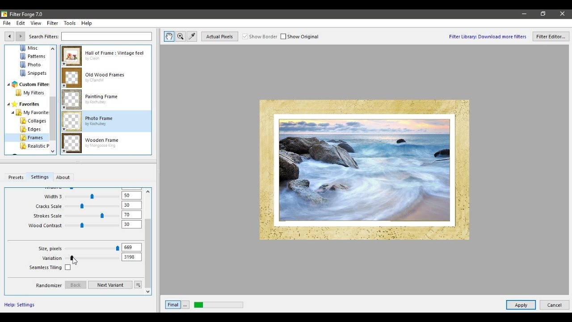Open the File menu

tap(7, 23)
